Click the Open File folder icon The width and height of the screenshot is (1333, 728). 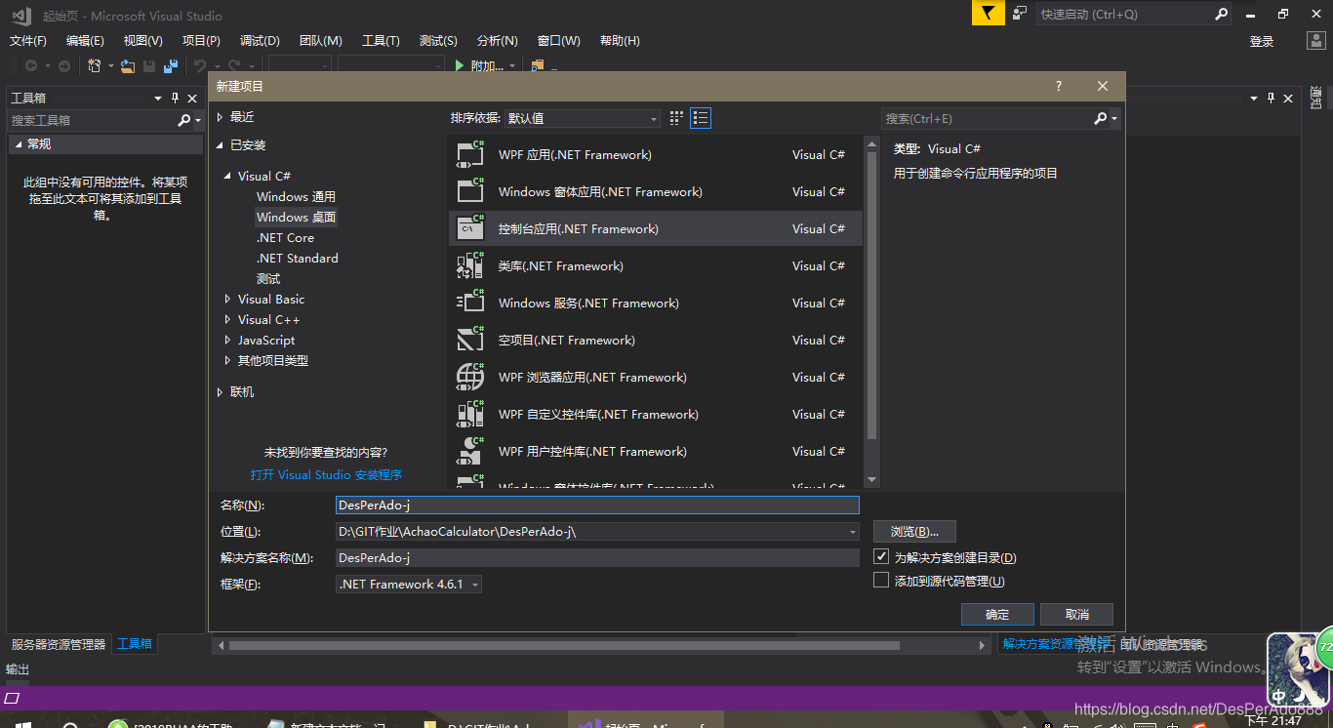tap(128, 65)
